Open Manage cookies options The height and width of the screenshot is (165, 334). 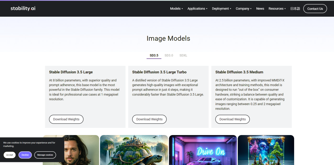pos(45,155)
